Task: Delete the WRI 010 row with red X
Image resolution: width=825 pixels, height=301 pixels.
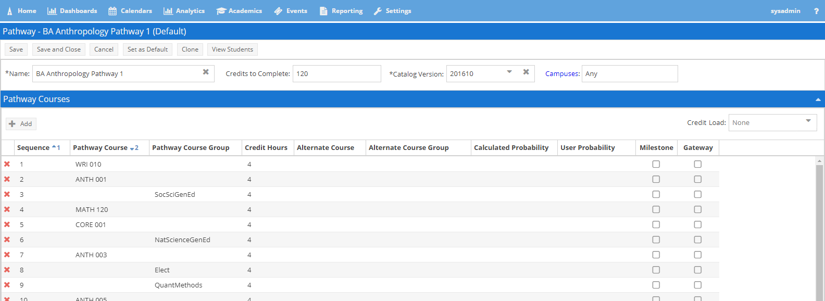Action: tap(7, 164)
